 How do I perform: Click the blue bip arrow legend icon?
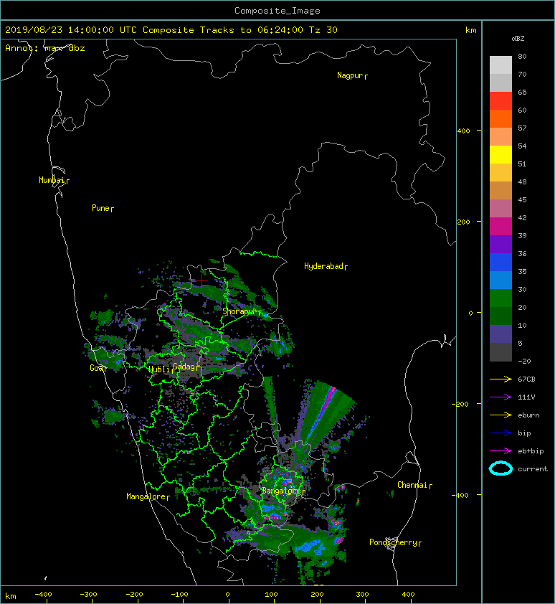pos(501,433)
